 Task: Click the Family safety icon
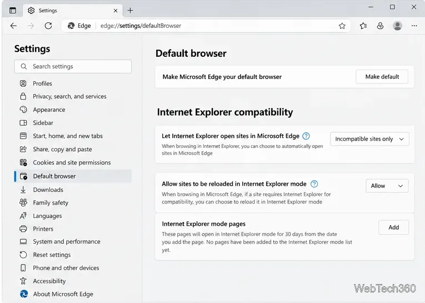coord(23,202)
